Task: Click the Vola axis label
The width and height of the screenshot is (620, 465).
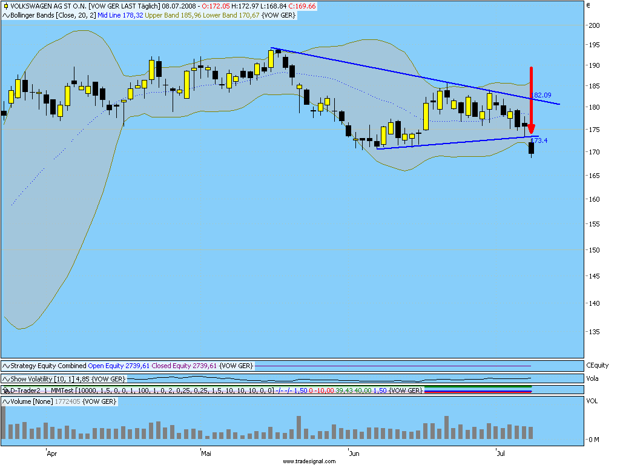Action: coord(592,379)
